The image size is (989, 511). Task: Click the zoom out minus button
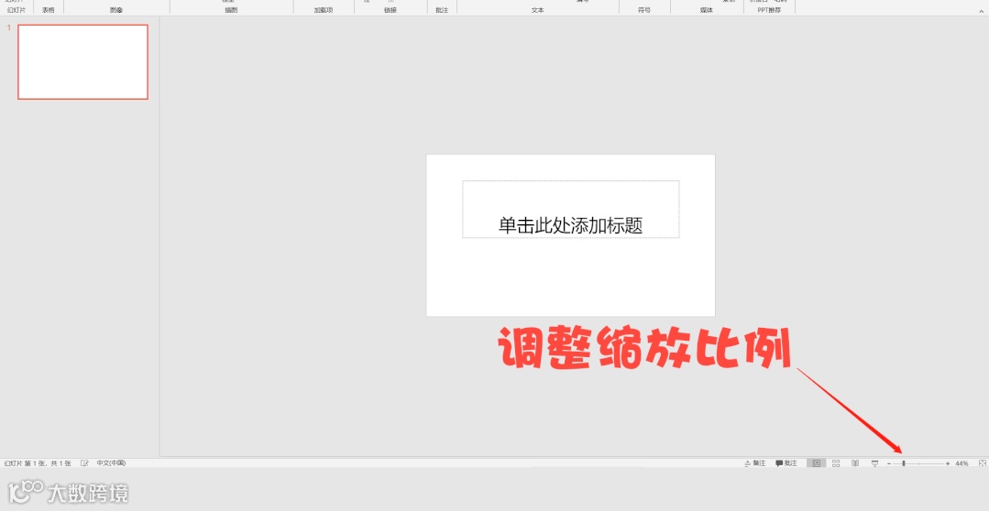point(889,463)
